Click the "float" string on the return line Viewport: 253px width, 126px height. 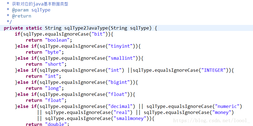[55, 100]
